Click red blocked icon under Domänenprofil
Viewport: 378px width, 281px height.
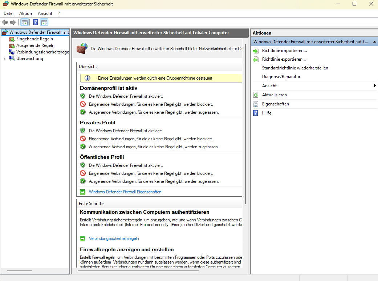tap(83, 104)
